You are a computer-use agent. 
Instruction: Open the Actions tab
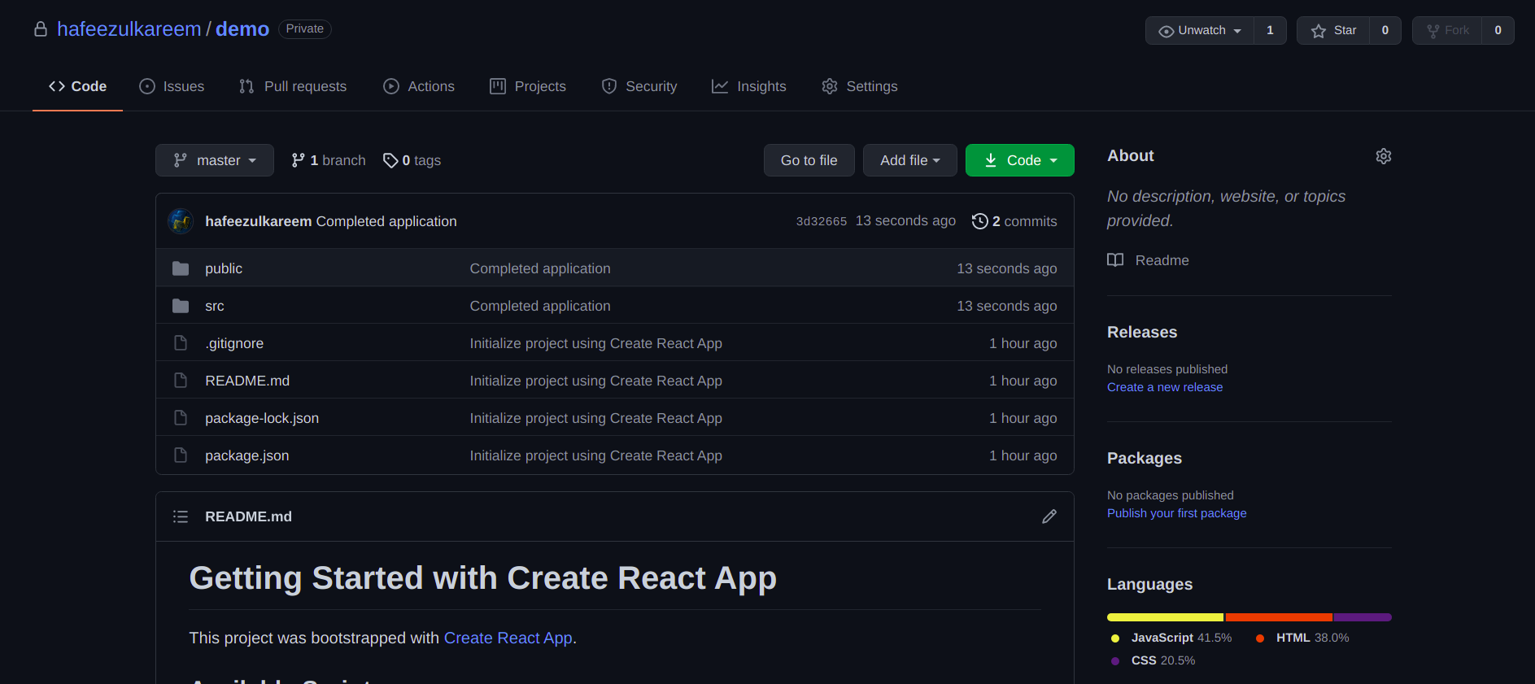419,86
